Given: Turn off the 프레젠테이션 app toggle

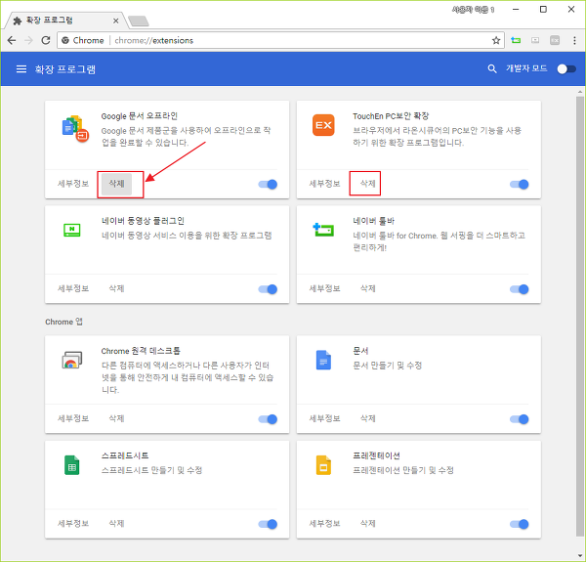Looking at the screenshot, I should [520, 524].
